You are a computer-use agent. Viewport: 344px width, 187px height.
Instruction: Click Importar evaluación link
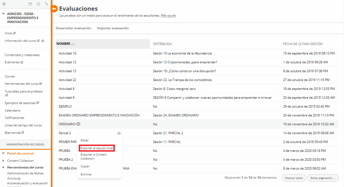point(113,28)
